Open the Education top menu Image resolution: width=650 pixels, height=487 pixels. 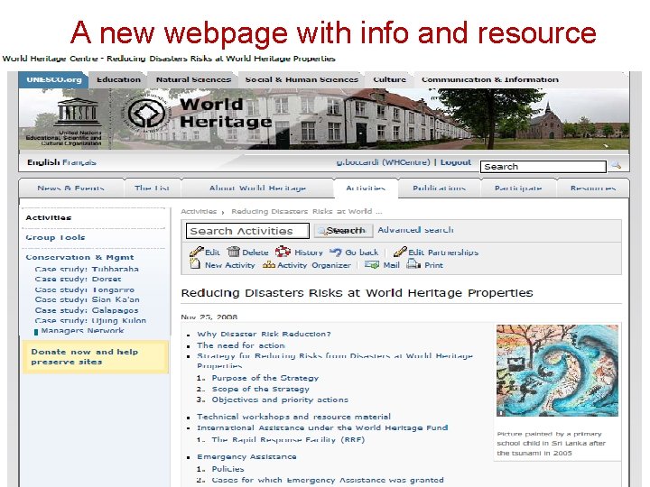(118, 79)
